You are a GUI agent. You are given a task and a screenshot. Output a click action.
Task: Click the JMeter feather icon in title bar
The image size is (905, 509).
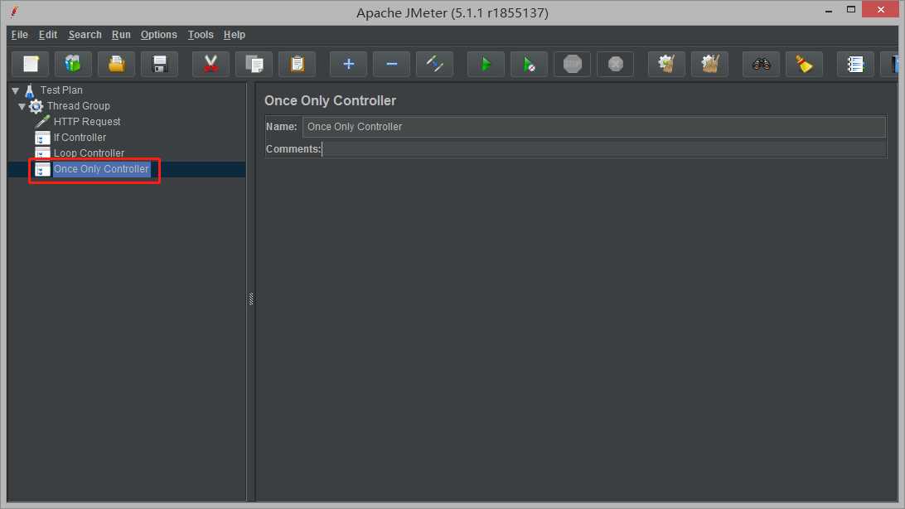point(14,12)
